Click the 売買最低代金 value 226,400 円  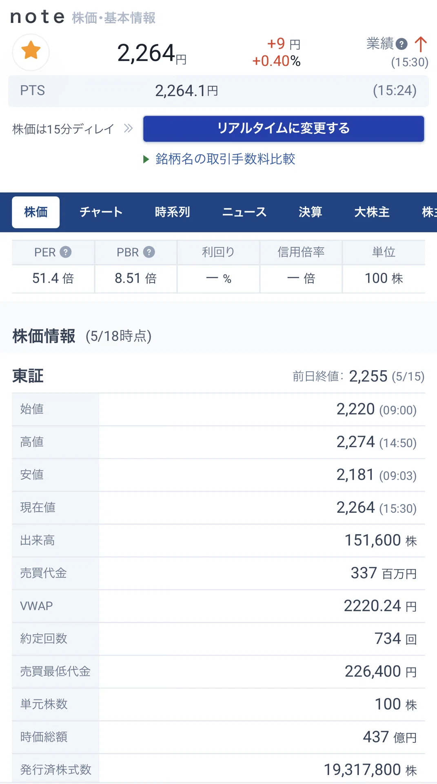(381, 672)
